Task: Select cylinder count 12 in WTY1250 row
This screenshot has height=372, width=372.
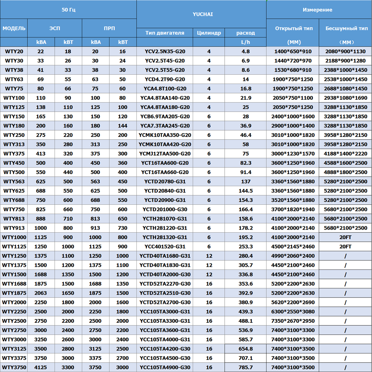Action: coord(209,256)
